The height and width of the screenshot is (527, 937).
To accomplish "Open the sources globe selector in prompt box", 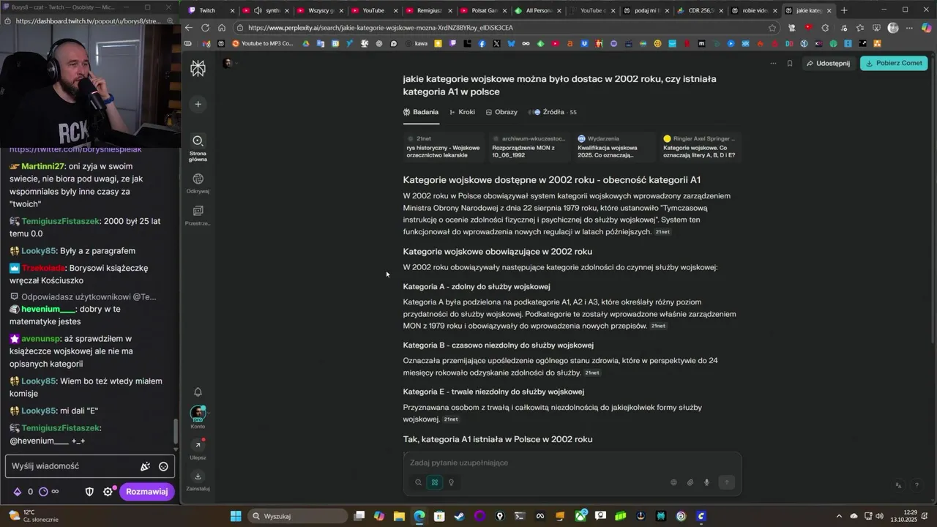I will [673, 482].
